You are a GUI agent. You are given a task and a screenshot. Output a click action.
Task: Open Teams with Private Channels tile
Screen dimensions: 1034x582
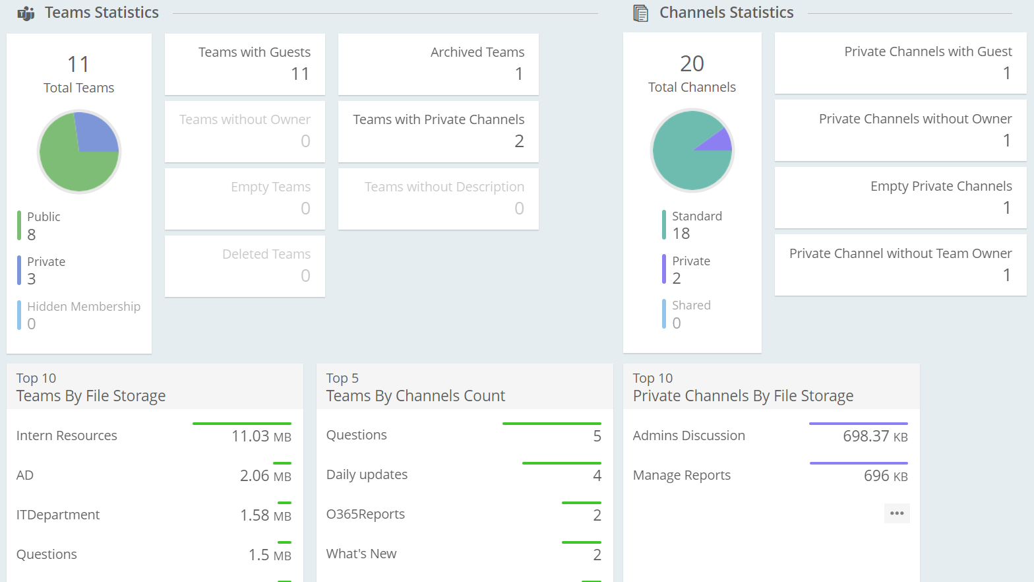[438, 131]
